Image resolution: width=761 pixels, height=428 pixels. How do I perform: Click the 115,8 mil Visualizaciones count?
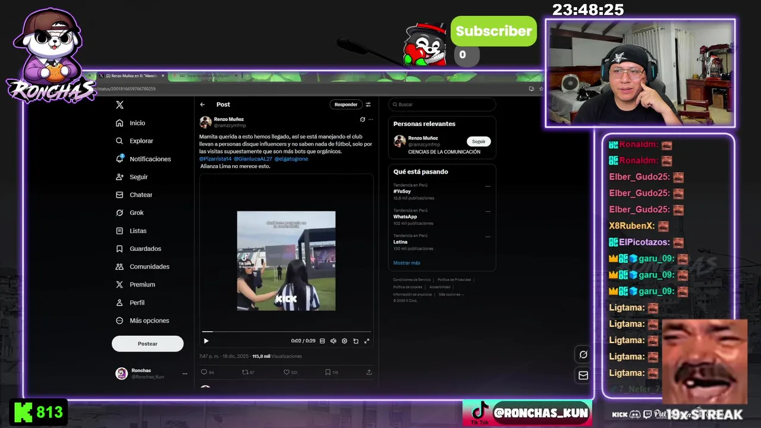coord(277,356)
